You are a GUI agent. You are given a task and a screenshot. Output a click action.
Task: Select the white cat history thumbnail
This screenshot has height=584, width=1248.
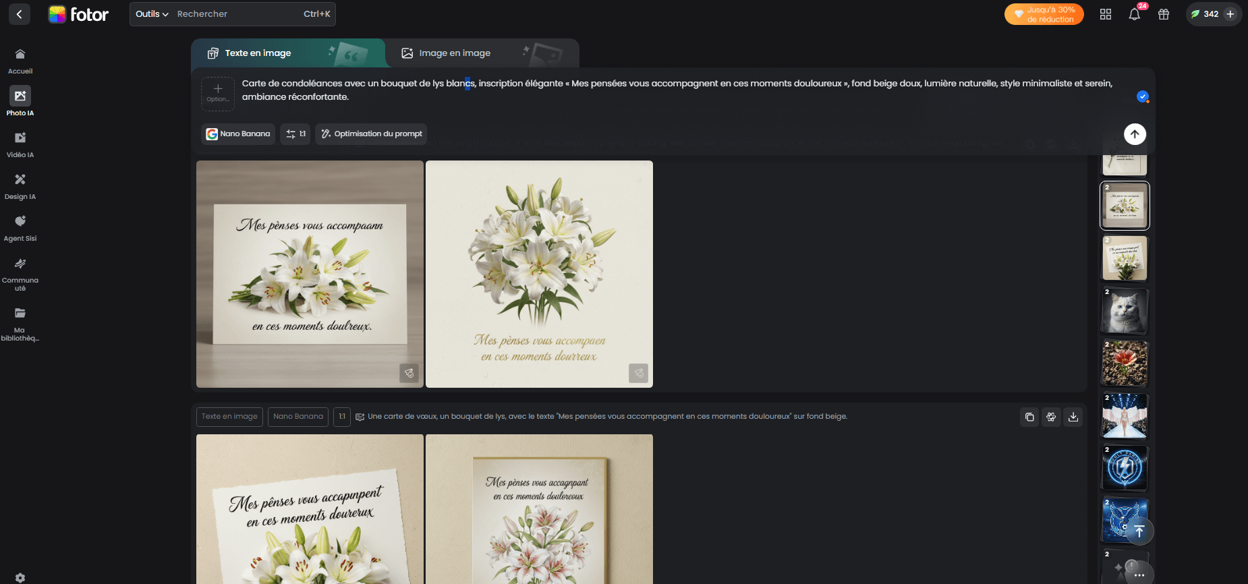tap(1125, 311)
